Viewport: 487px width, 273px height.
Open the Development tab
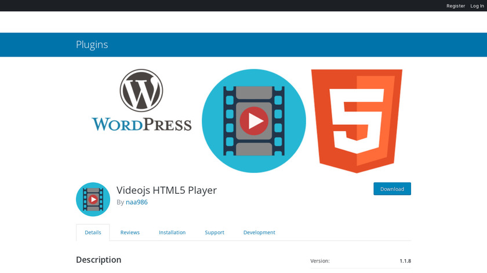tap(259, 233)
